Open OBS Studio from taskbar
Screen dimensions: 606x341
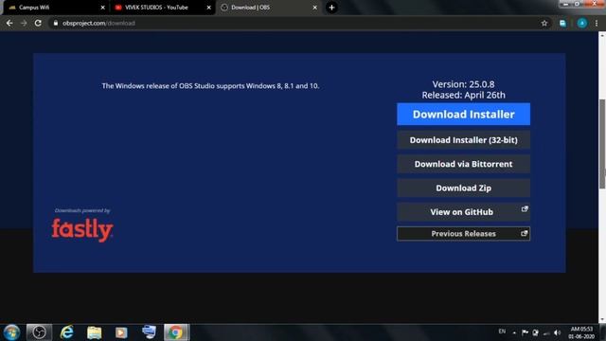click(39, 332)
